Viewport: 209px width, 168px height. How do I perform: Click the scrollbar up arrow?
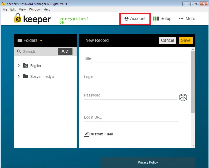pyautogui.click(x=193, y=49)
